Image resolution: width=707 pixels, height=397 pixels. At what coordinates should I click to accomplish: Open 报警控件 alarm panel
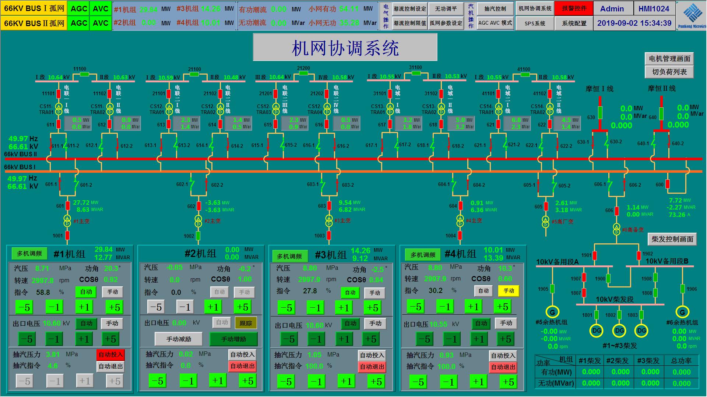click(x=574, y=8)
